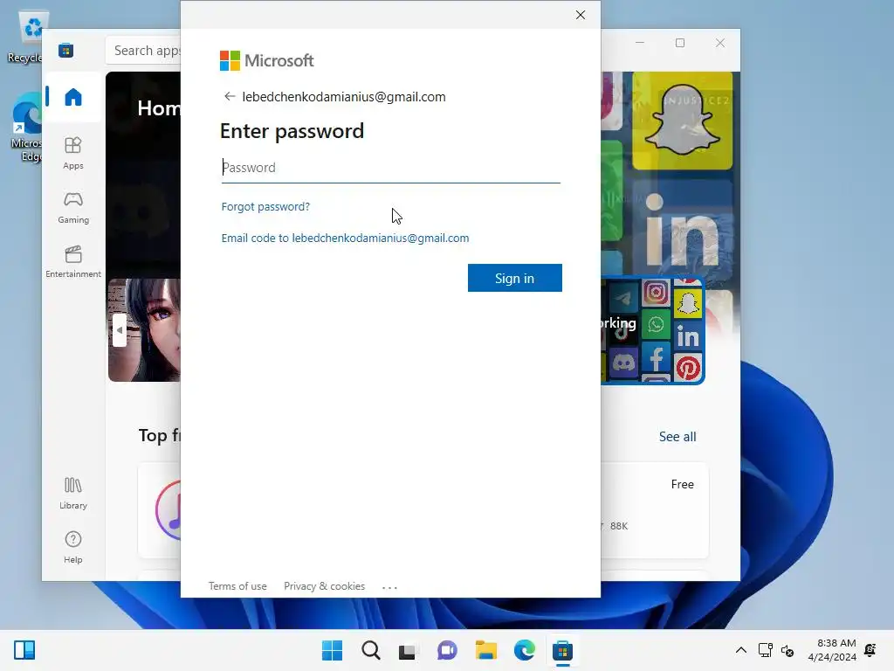The width and height of the screenshot is (894, 671).
Task: Choose Email code to lebedchenkodamianius@gmail.com
Action: click(x=345, y=238)
